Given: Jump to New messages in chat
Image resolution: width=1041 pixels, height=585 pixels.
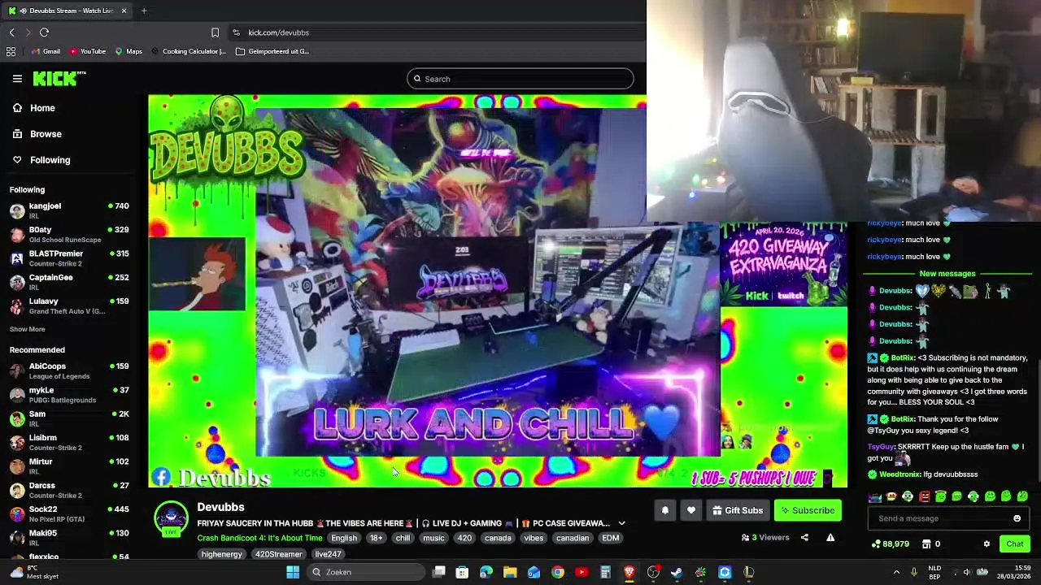Looking at the screenshot, I should 947,274.
